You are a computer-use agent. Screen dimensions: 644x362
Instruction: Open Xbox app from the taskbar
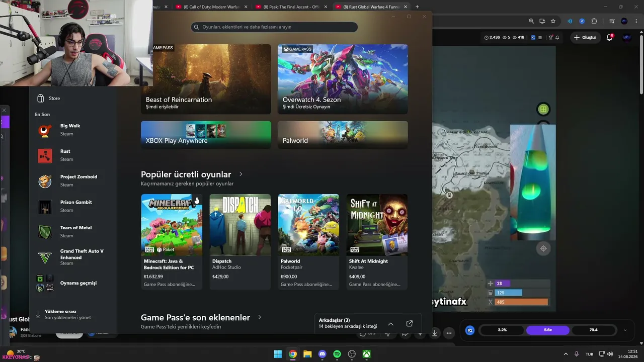coord(367,354)
